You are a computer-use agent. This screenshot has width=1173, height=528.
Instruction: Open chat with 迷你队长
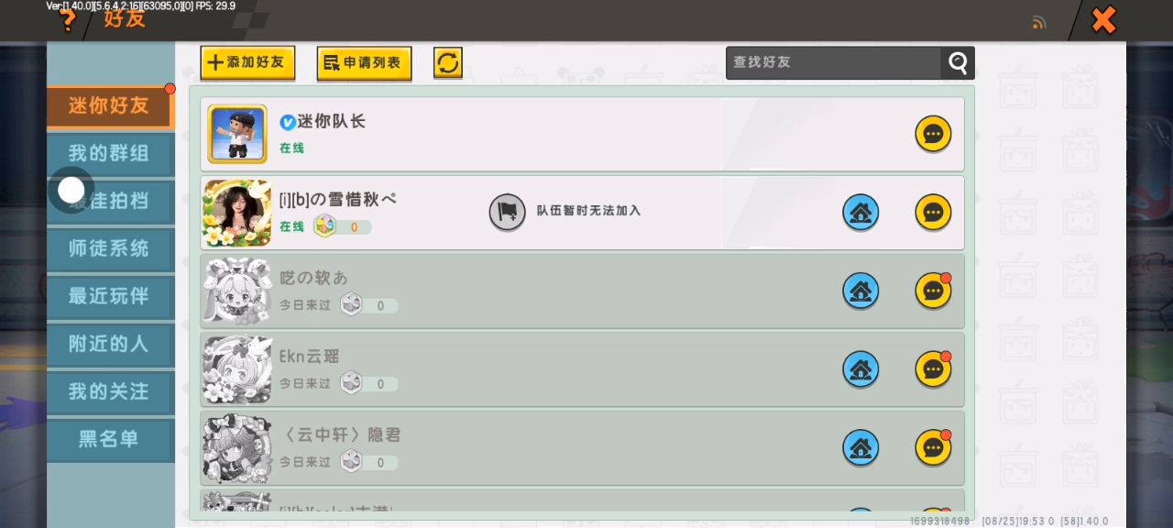click(x=933, y=134)
